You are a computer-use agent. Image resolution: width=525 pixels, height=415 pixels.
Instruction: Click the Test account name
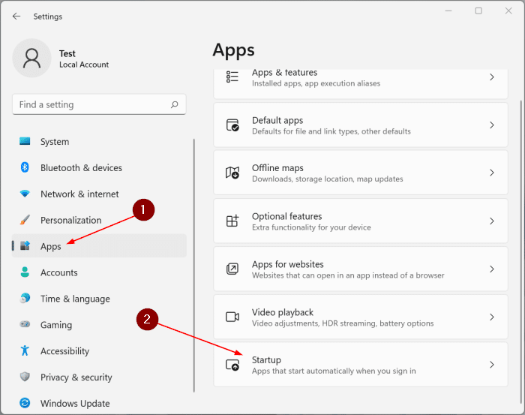click(x=67, y=53)
